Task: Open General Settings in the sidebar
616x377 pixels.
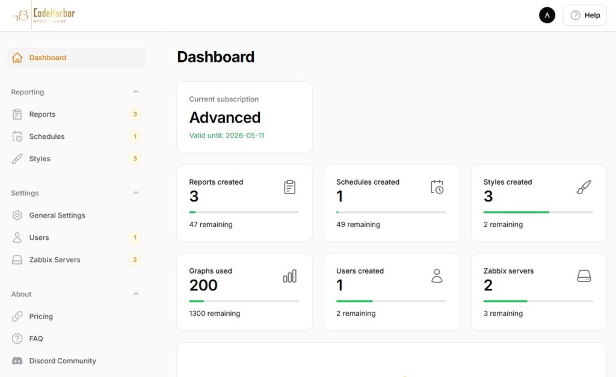Action: point(76,215)
